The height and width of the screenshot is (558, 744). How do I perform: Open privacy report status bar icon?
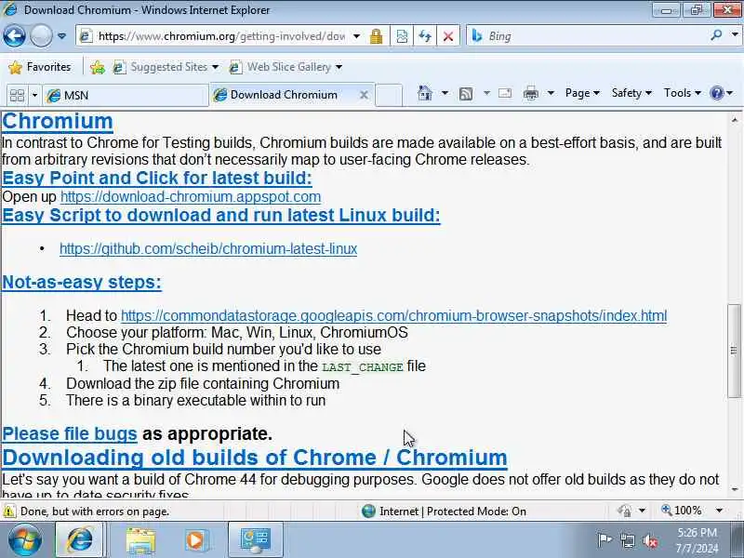click(x=625, y=511)
